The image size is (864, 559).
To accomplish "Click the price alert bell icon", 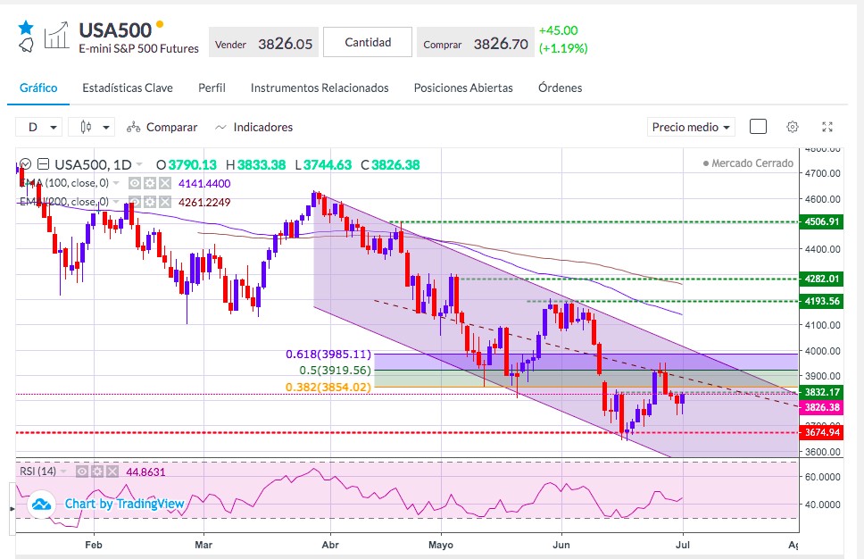I will tap(26, 46).
